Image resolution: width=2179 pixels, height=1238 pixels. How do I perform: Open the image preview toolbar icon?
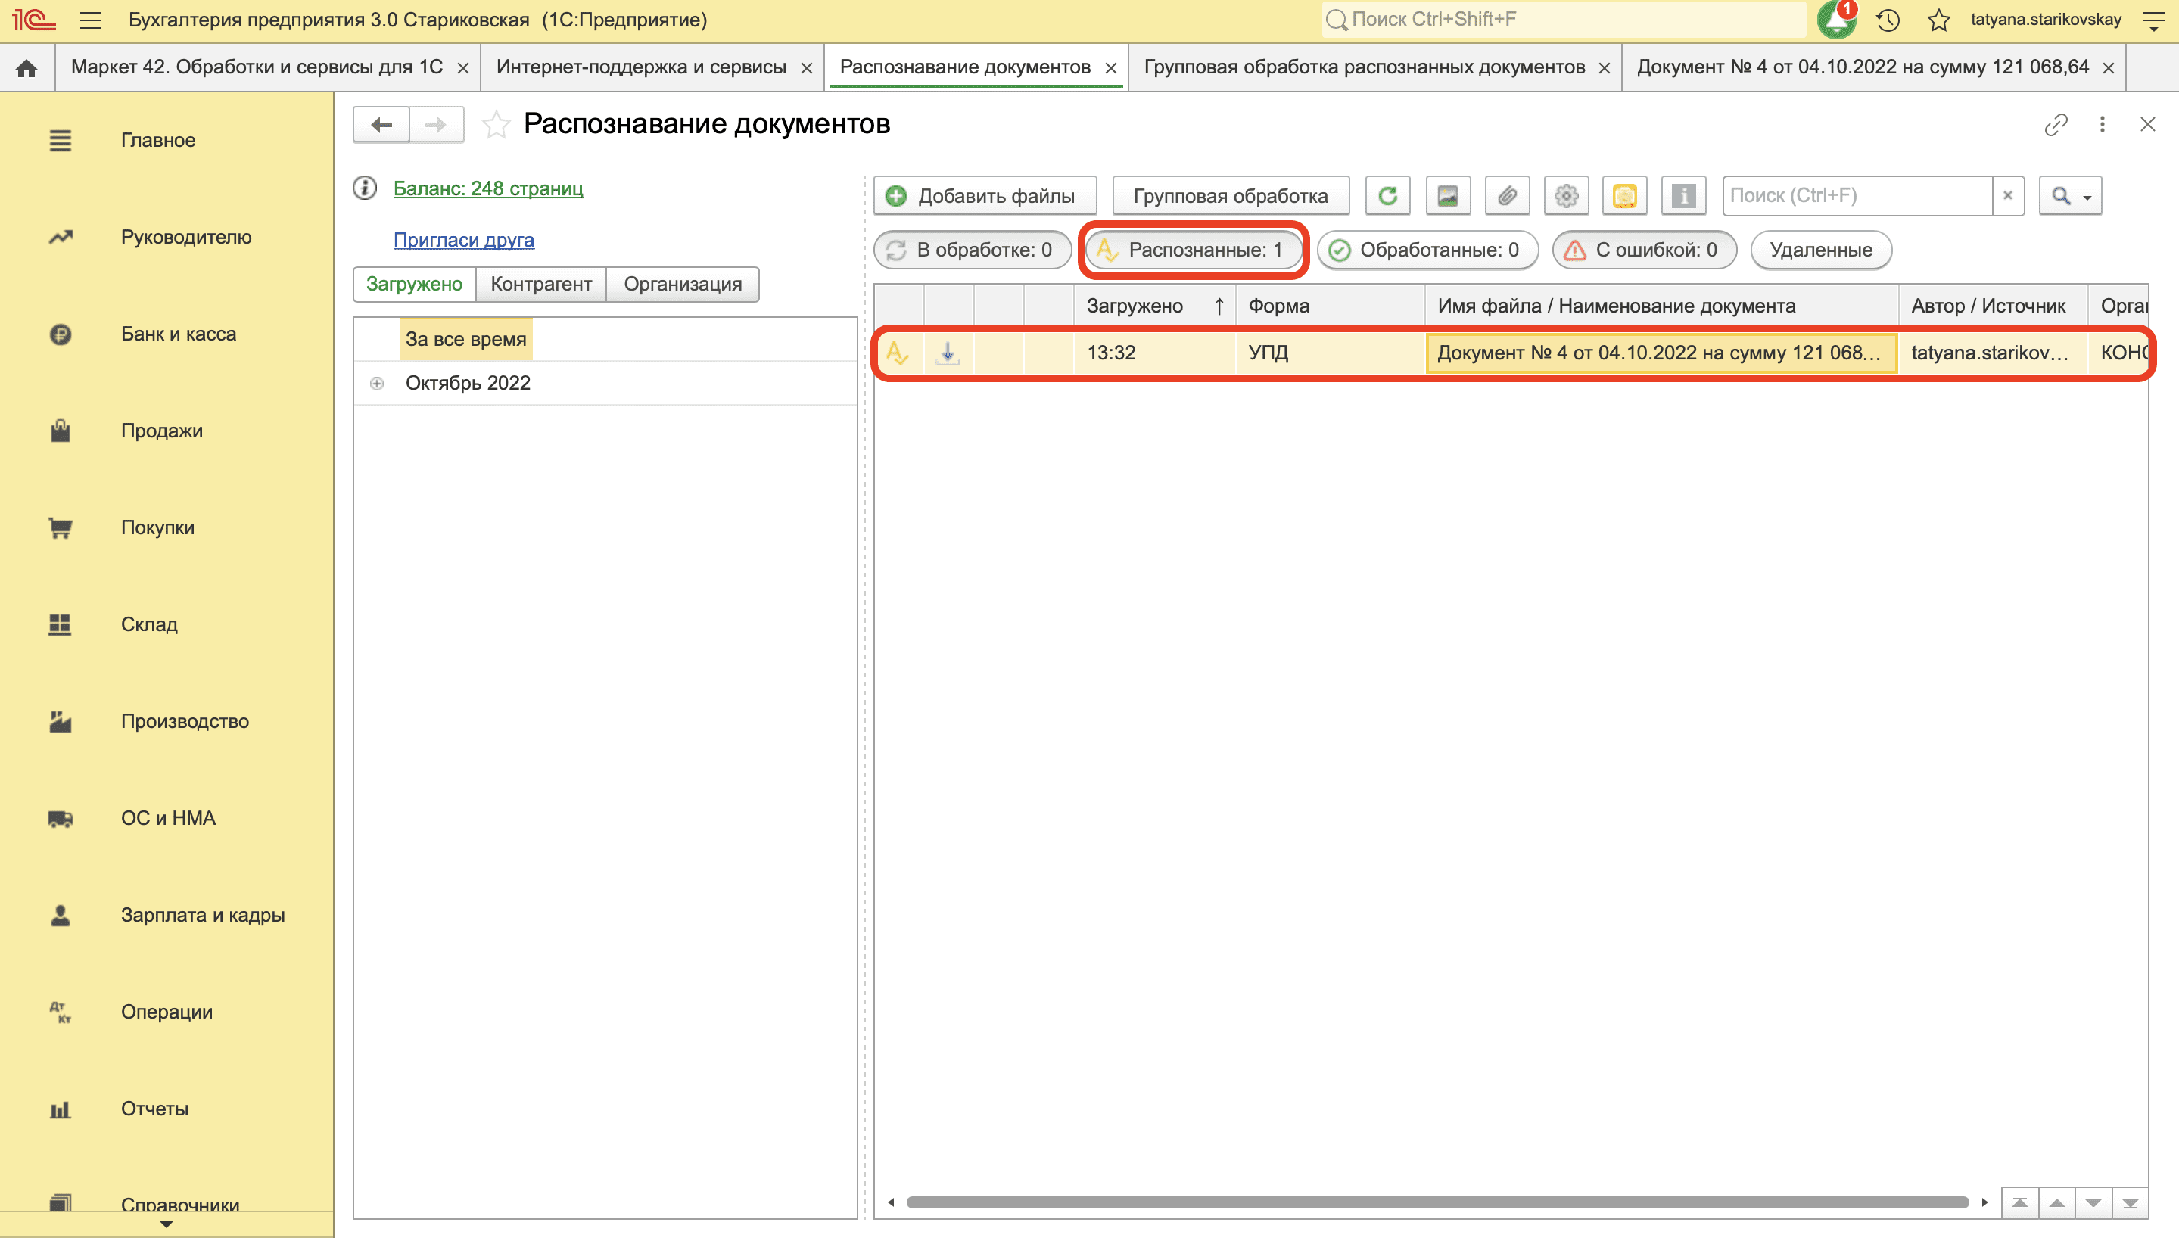click(x=1447, y=195)
